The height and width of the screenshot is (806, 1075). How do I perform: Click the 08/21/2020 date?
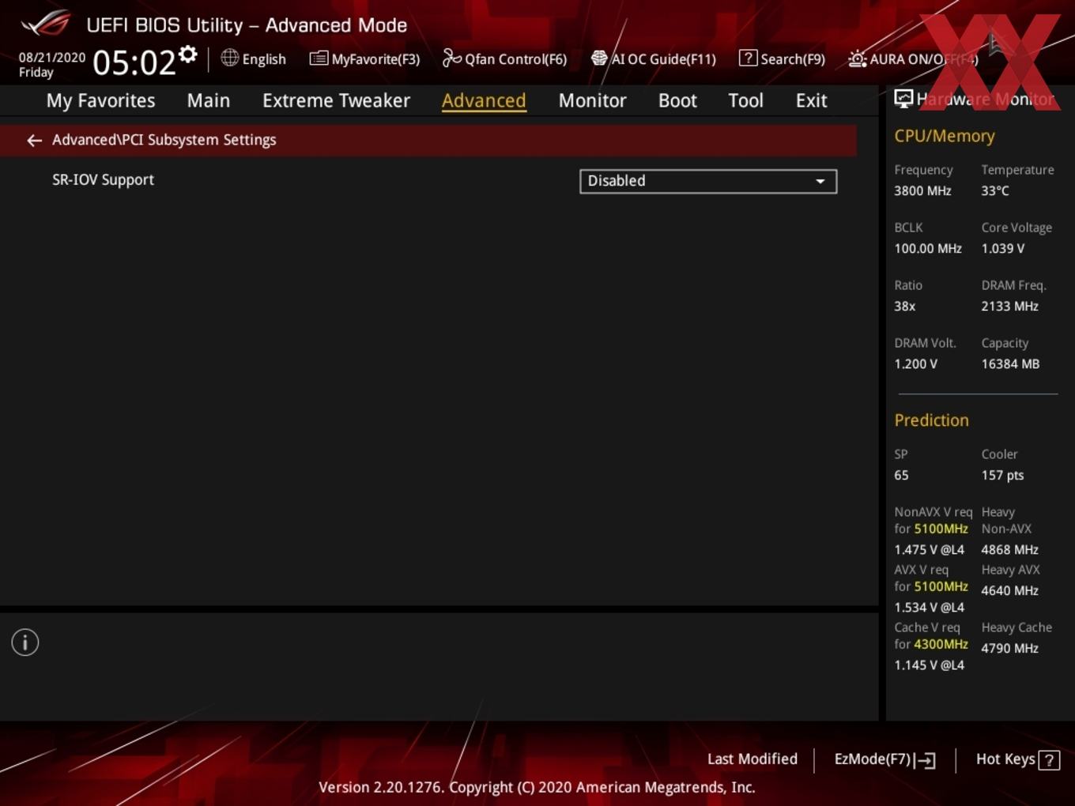click(52, 58)
